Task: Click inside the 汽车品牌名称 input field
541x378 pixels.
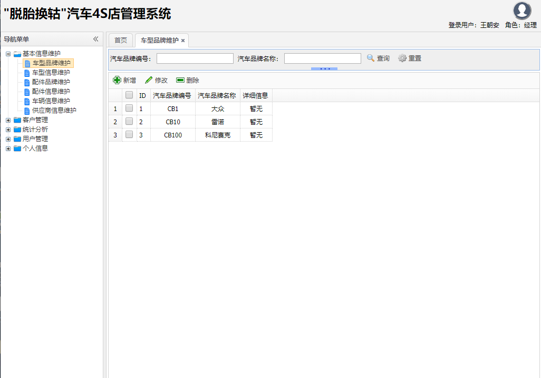Action: click(322, 58)
